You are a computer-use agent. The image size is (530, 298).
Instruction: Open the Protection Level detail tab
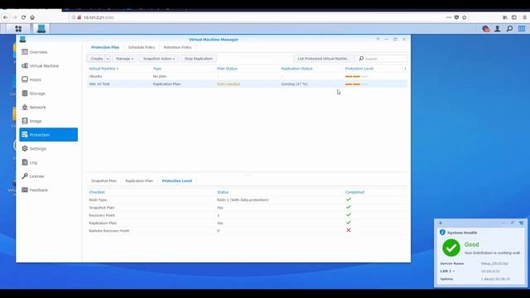click(176, 181)
